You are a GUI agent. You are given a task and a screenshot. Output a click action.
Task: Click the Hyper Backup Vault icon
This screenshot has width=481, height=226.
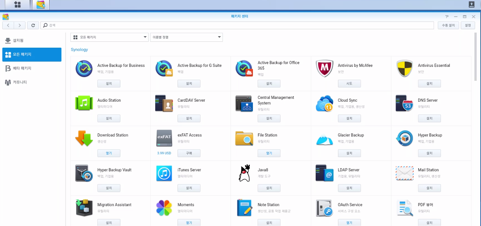84,173
